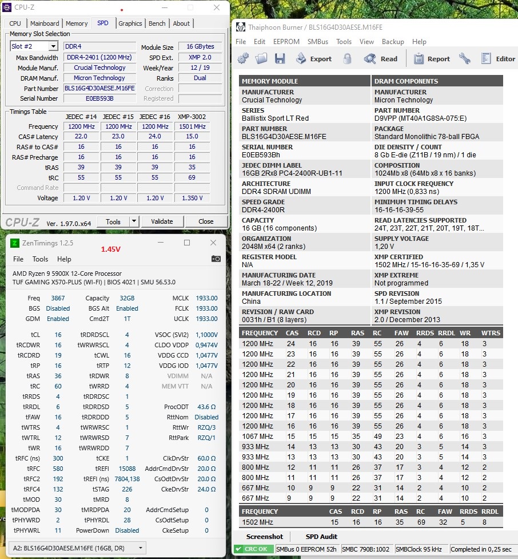
Task: Minimize the CPU-Z window
Action: pyautogui.click(x=165, y=7)
